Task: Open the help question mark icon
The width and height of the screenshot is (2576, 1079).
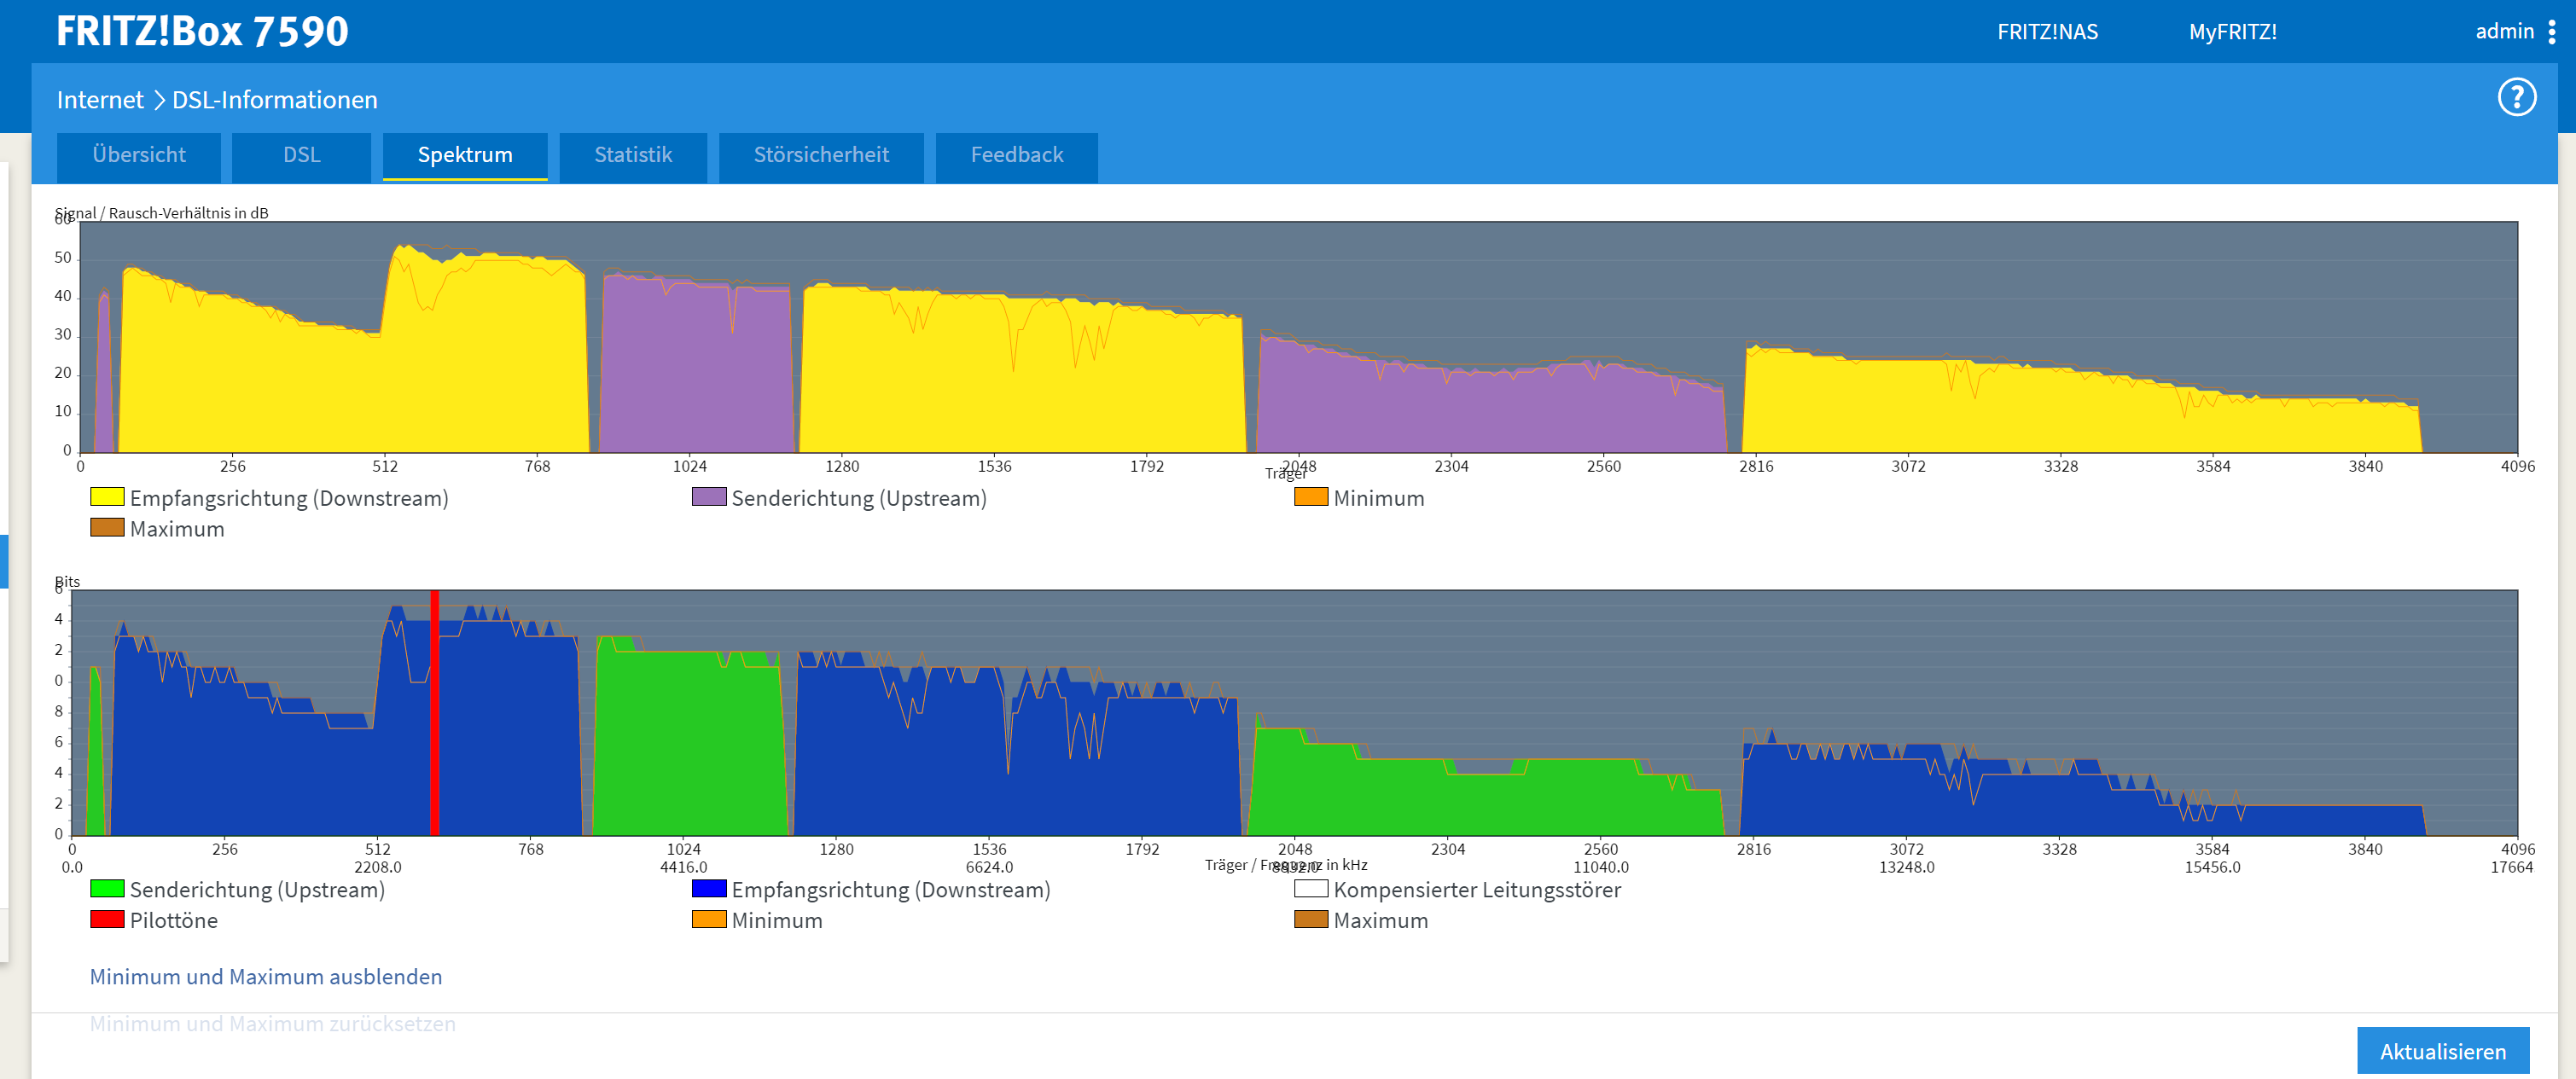Action: [x=2516, y=98]
